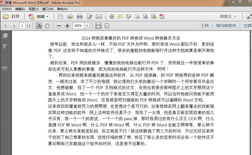Show the attachments paperclip panel
This screenshot has width=252, height=155.
click(x=5, y=57)
